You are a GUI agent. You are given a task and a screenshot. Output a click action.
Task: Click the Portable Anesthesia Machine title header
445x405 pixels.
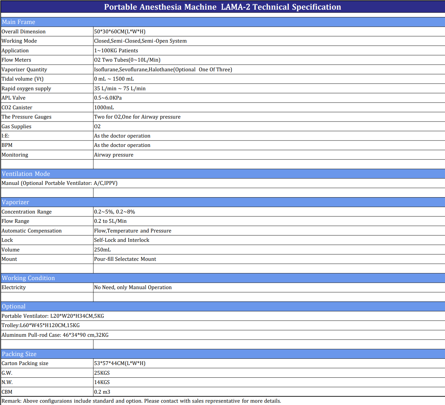[222, 7]
